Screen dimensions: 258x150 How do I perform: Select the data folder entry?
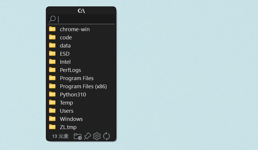point(65,45)
